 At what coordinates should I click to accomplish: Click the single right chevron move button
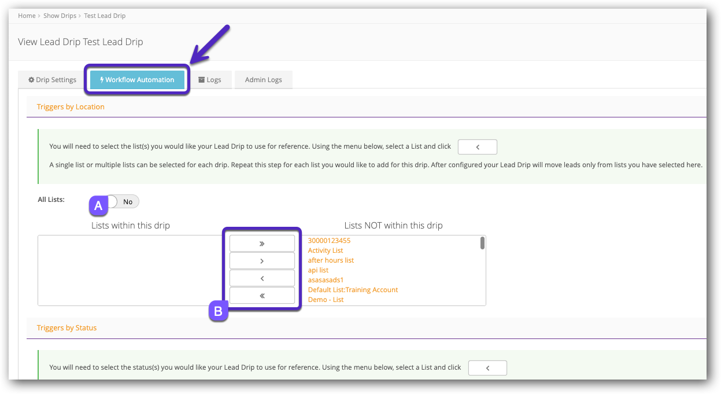pos(262,261)
